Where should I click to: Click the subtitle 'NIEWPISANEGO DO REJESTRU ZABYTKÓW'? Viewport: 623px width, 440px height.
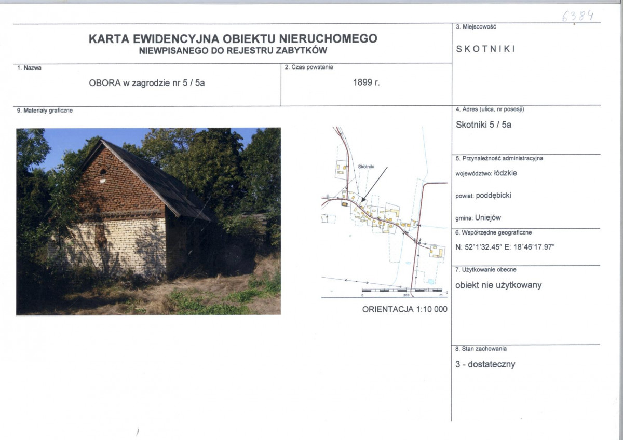233,50
